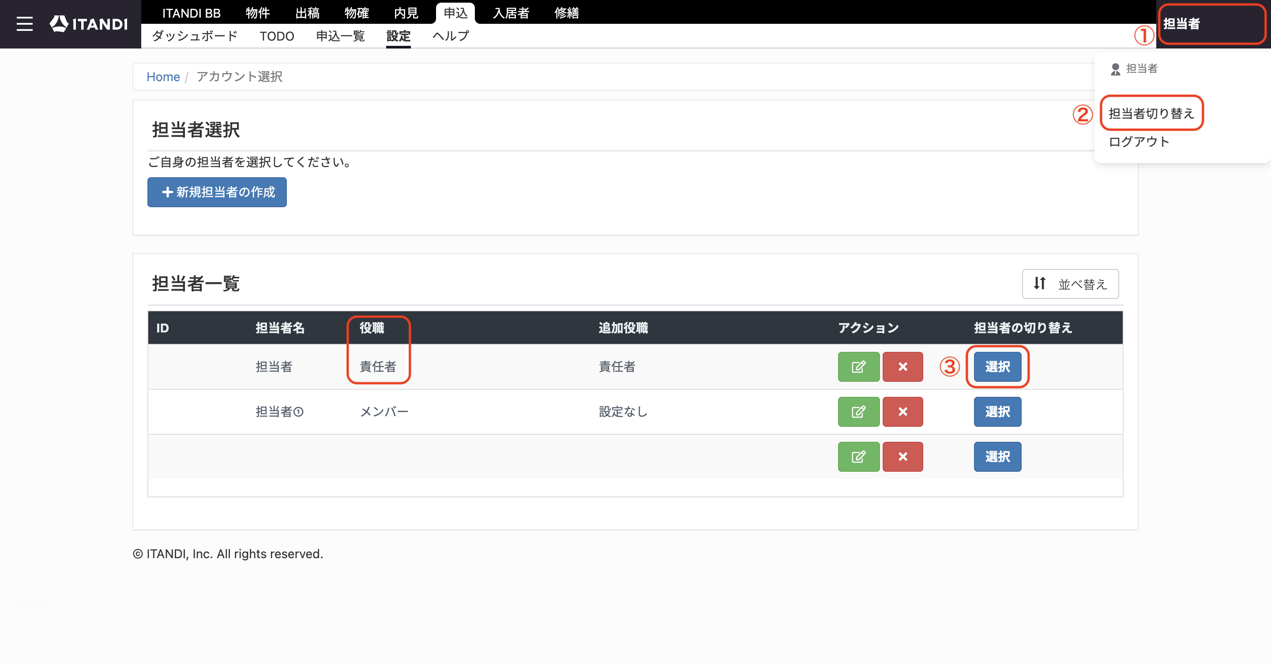Switch to the 物件 tab

[x=258, y=13]
